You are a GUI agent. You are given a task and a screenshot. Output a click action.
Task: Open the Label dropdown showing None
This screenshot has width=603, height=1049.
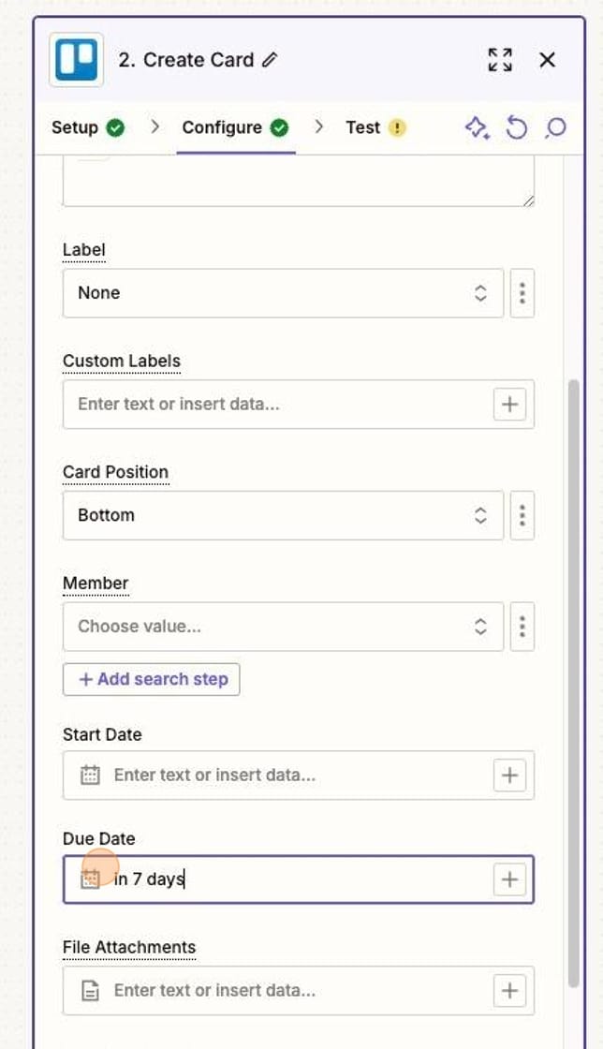281,293
